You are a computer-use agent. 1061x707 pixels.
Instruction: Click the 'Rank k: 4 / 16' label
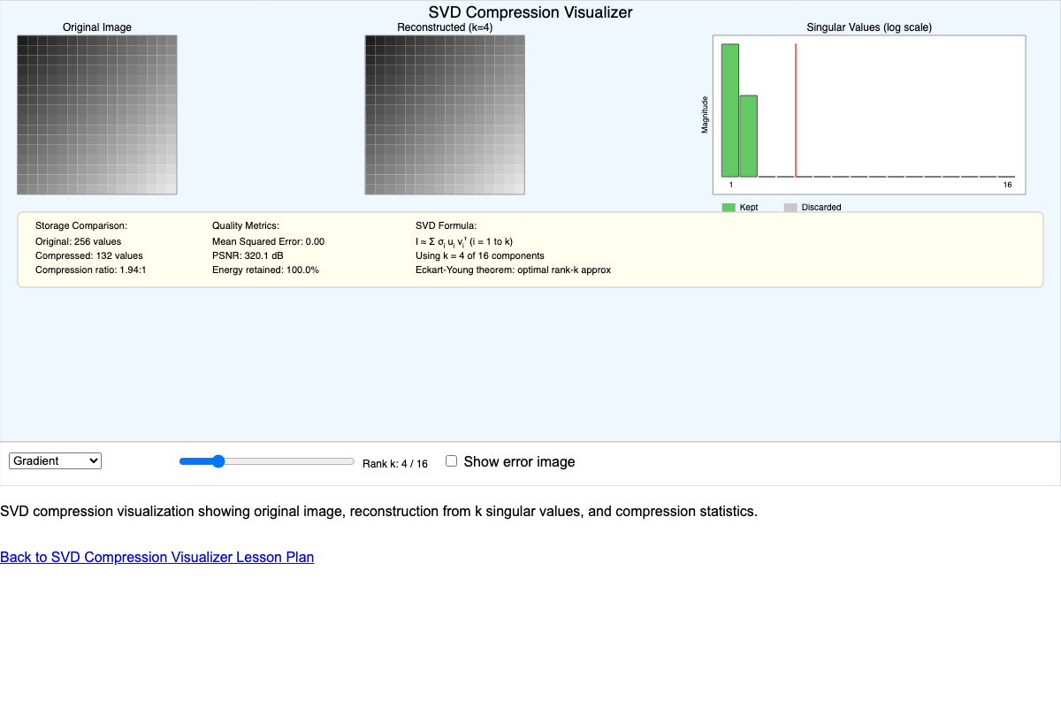pos(395,464)
